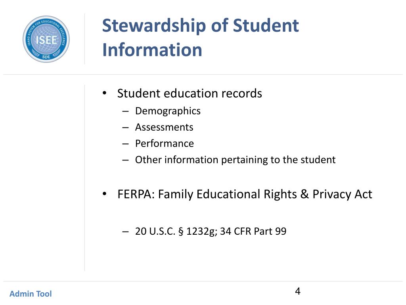Click the 'Assessments' sub-bullet
The width and height of the screenshot is (406, 305).
(x=164, y=127)
